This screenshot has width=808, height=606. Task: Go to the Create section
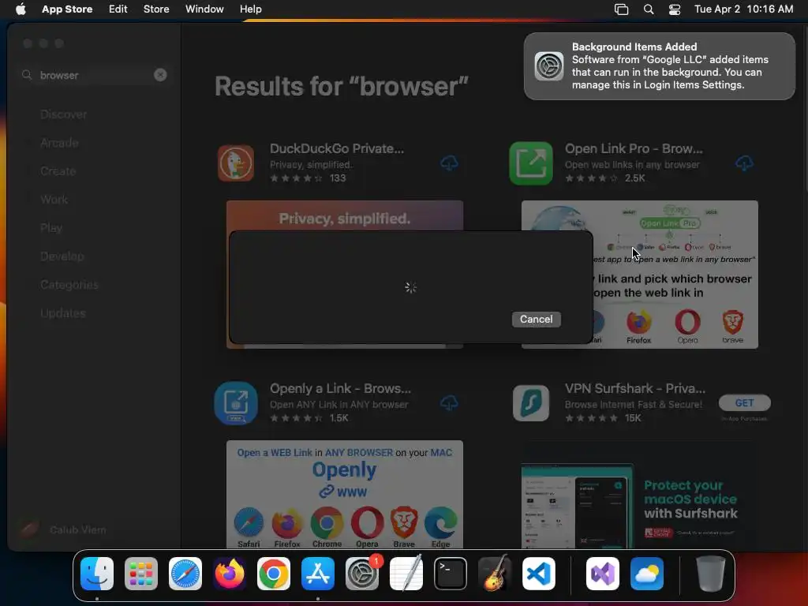pyautogui.click(x=58, y=171)
